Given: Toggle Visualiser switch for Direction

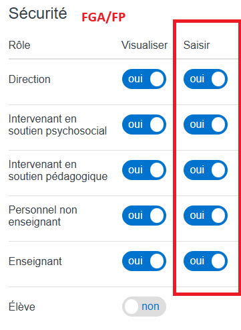Looking at the screenshot, I should [144, 79].
